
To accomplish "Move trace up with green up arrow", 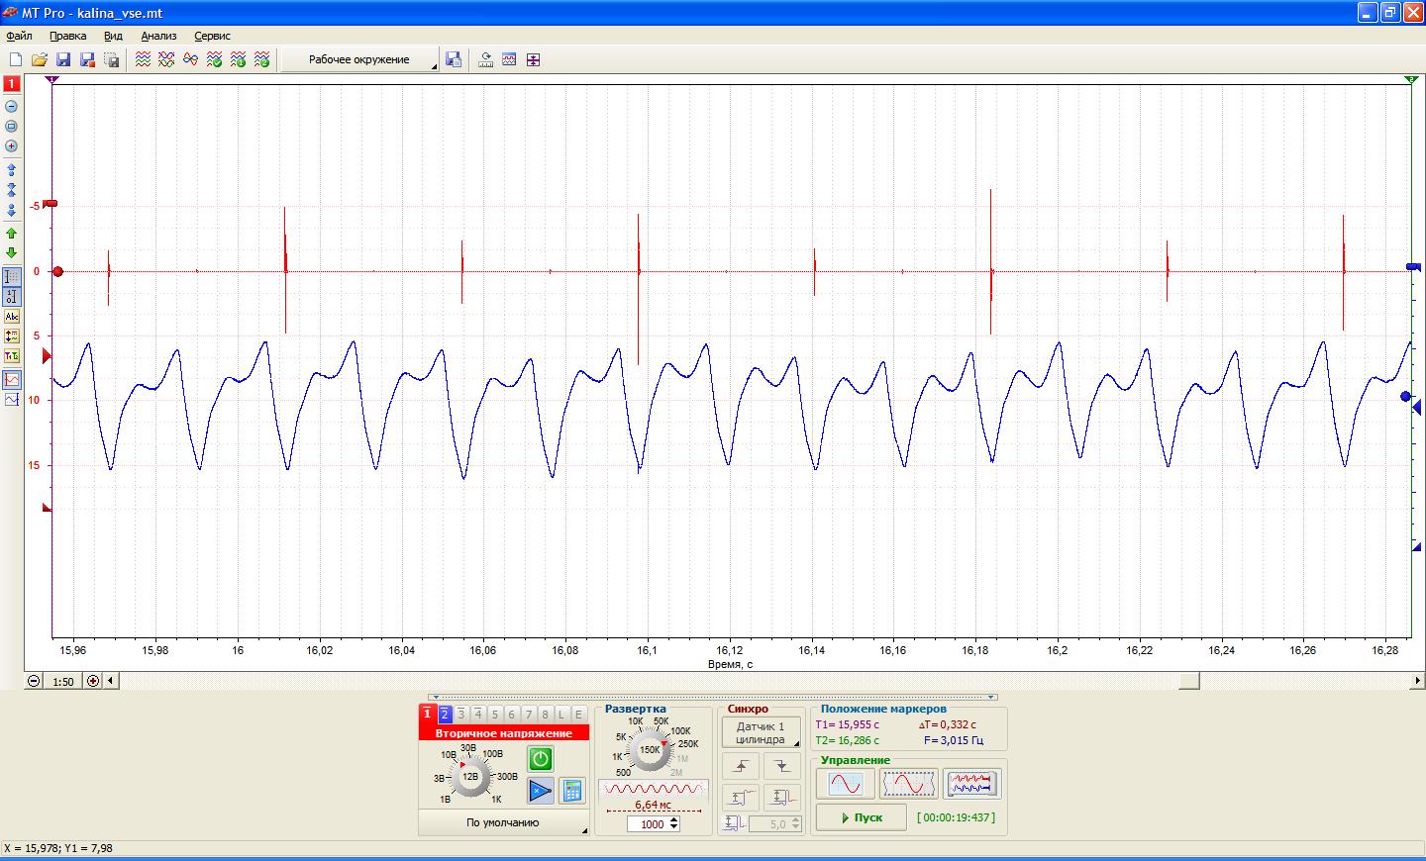I will (12, 234).
